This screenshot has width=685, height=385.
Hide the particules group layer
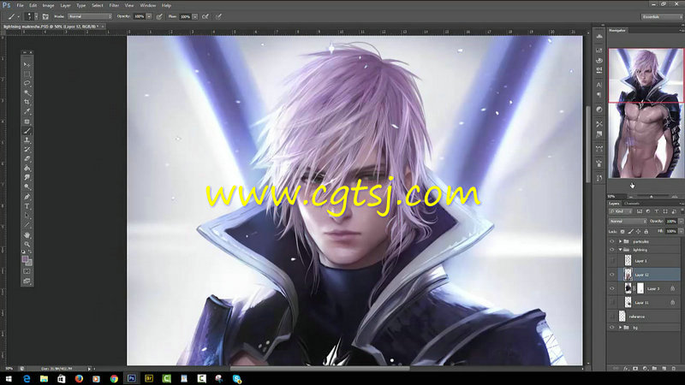coord(612,241)
